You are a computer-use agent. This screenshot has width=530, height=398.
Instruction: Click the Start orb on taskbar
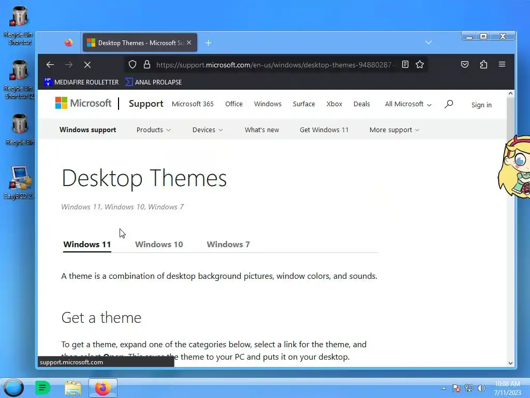(13, 388)
